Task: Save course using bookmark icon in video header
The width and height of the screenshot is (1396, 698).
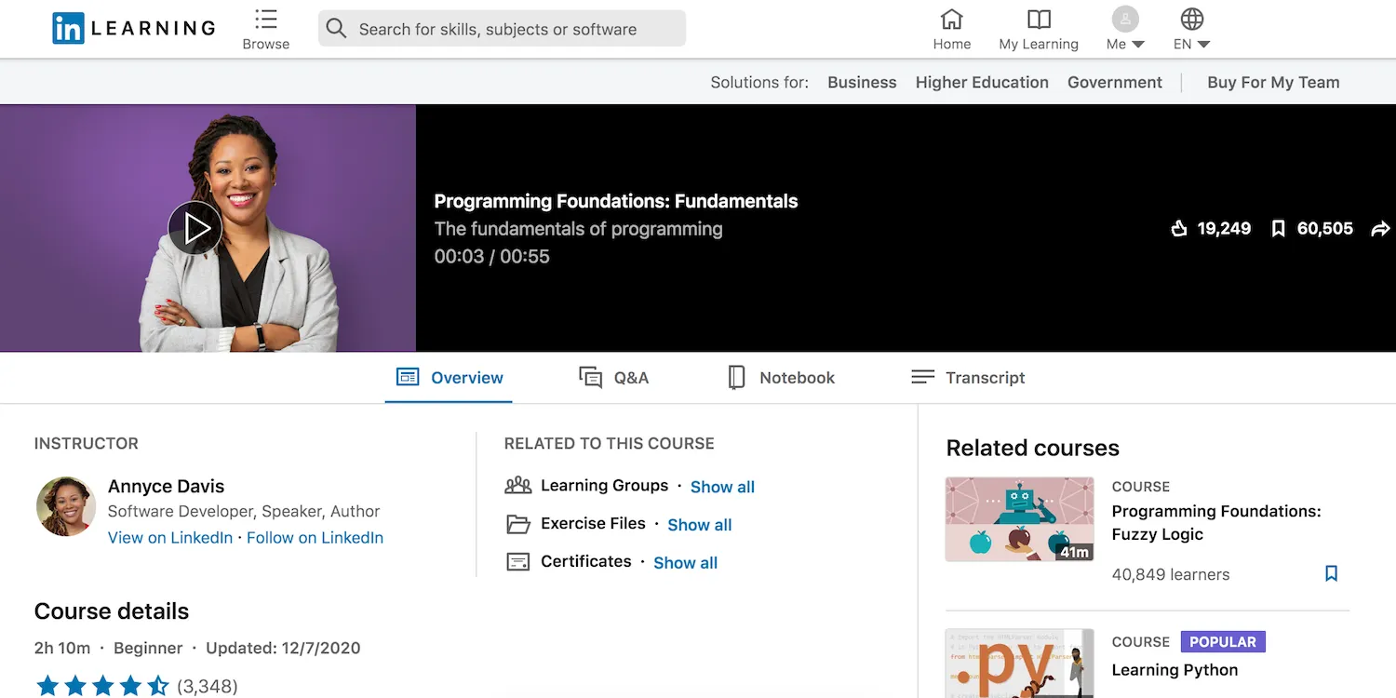Action: pos(1278,229)
